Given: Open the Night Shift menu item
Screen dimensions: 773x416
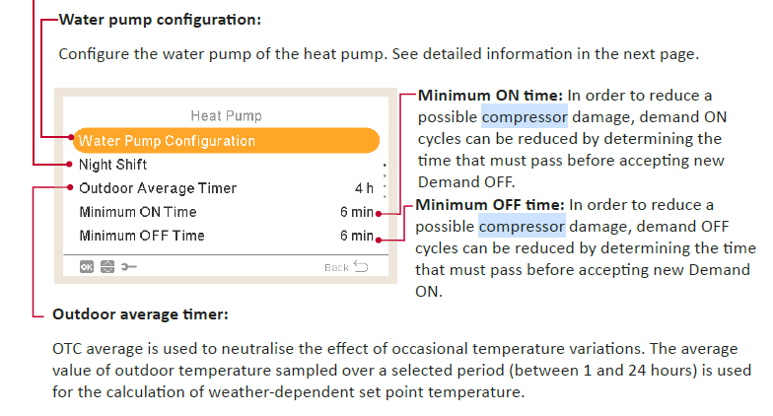Looking at the screenshot, I should click(112, 165).
